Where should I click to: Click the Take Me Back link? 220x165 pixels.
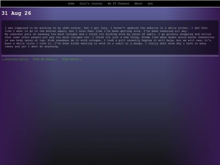(x=45, y=59)
